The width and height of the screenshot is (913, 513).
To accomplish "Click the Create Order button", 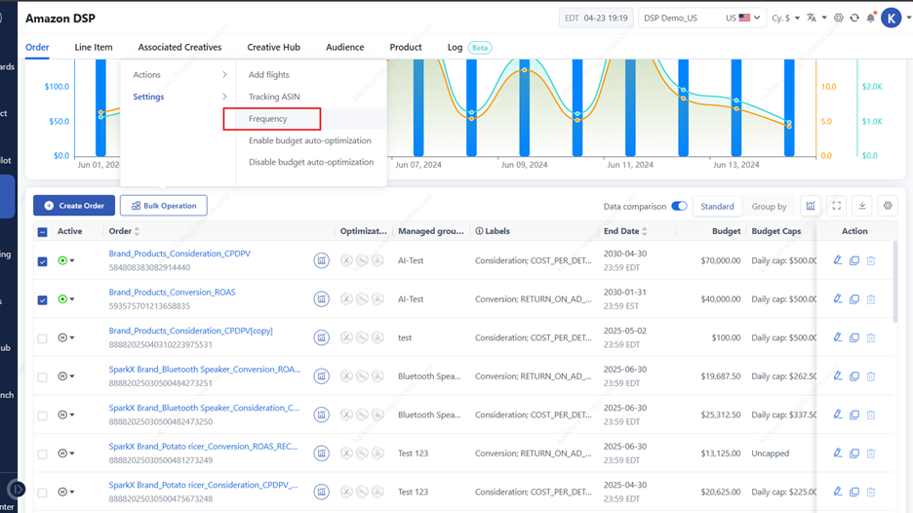I will point(74,206).
